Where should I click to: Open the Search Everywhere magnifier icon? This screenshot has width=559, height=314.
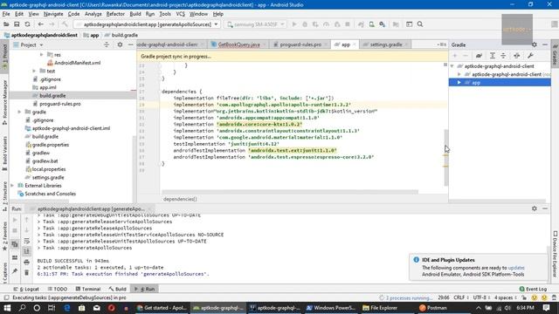(420, 24)
